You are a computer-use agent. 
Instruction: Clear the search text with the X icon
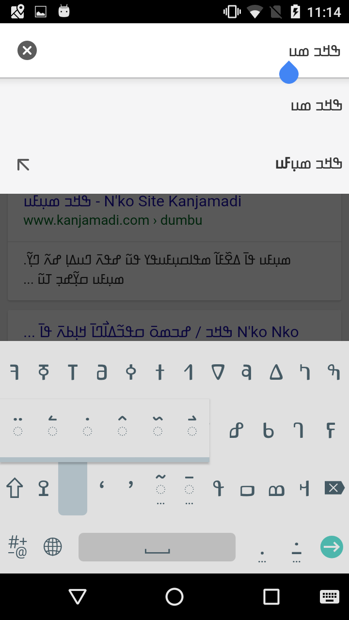click(27, 50)
